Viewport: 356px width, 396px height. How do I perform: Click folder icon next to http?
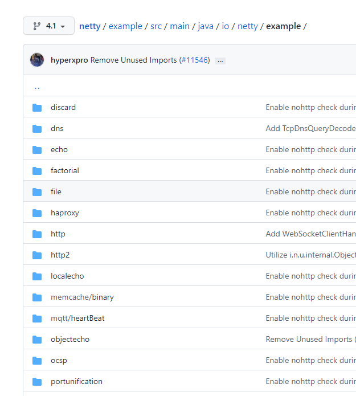point(37,234)
